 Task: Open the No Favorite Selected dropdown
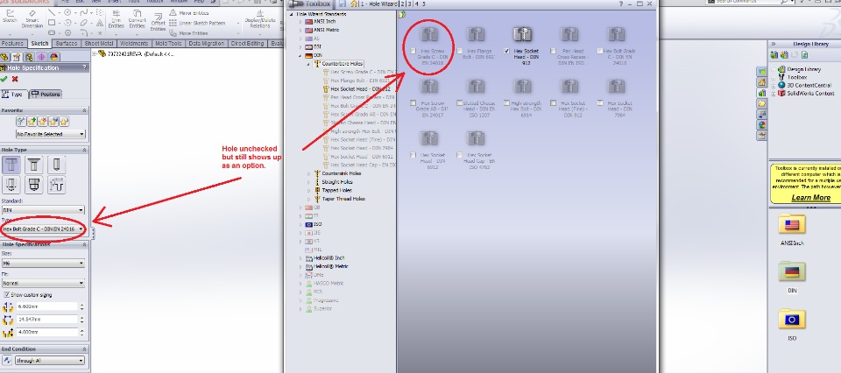[51, 134]
